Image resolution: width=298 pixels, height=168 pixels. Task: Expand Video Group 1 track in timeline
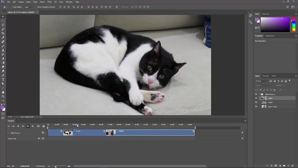pos(8,133)
